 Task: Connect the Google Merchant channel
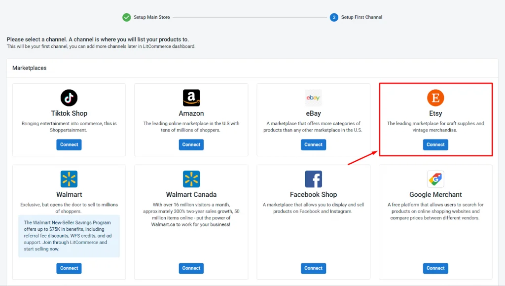[x=435, y=268]
